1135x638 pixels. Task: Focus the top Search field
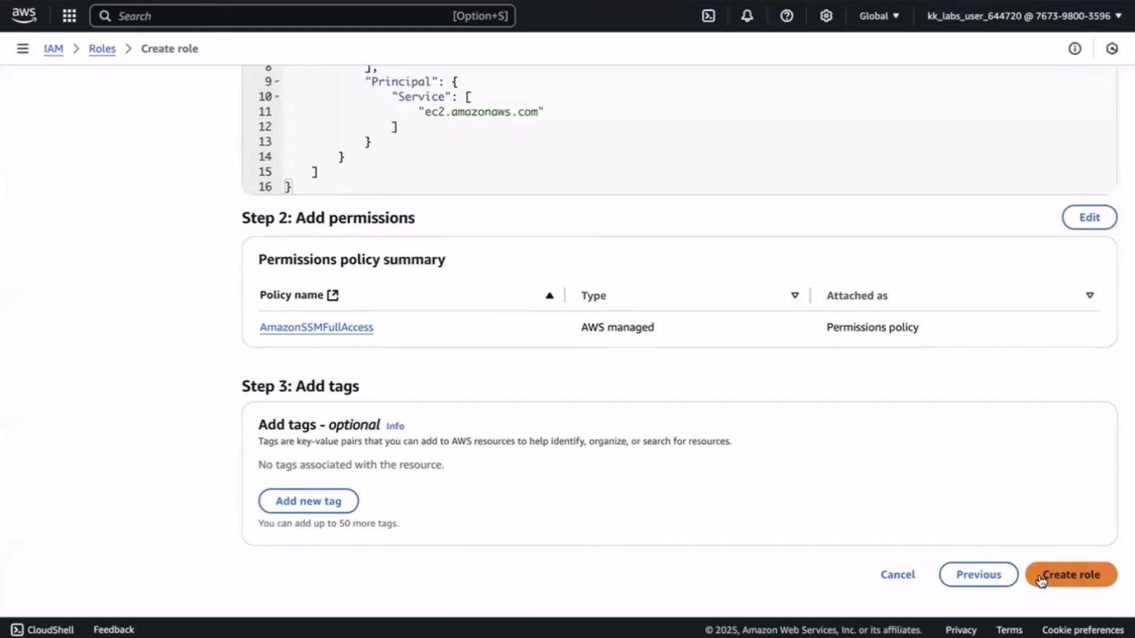tap(302, 16)
